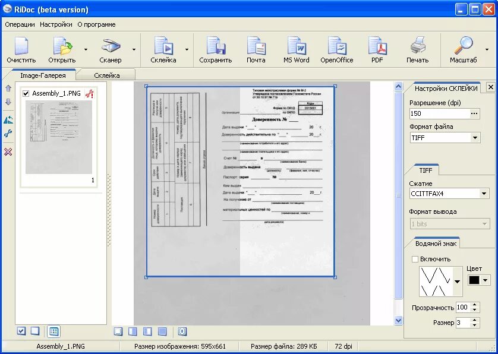Open the Настройки menu
The image size is (498, 354).
tap(56, 24)
